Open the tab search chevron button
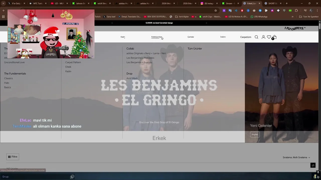Viewport: 321px width, 180px height. point(4,3)
